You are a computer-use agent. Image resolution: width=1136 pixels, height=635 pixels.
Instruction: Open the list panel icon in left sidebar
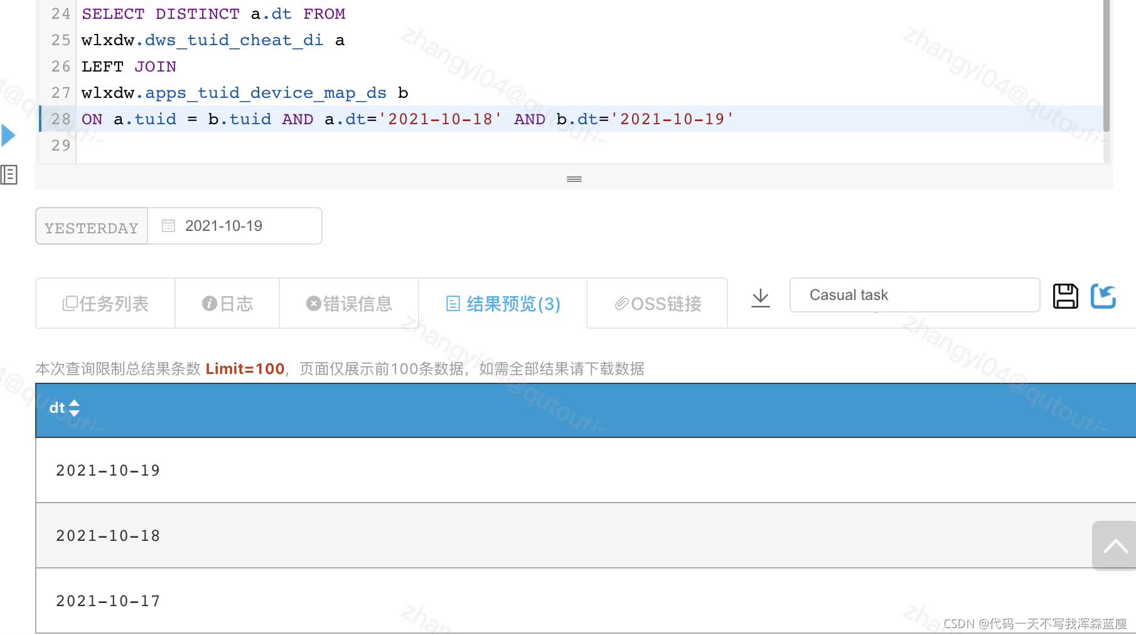pos(9,175)
